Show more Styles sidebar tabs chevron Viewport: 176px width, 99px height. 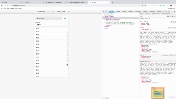tap(172, 14)
